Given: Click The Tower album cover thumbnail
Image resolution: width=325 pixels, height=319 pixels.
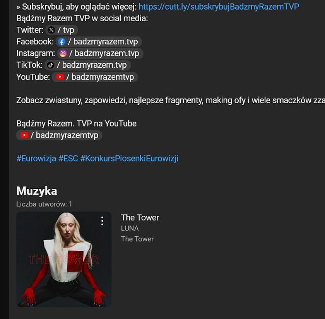Looking at the screenshot, I should click(64, 259).
